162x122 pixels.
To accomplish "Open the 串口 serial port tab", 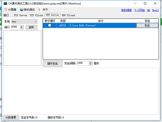I will click(x=6, y=15).
